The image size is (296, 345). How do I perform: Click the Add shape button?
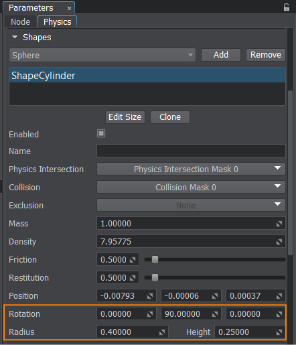coord(221,55)
